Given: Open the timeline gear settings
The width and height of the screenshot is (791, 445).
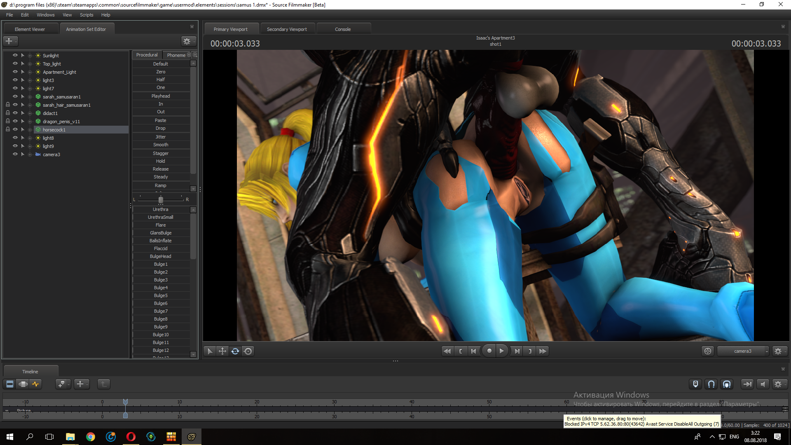Looking at the screenshot, I should click(x=779, y=384).
